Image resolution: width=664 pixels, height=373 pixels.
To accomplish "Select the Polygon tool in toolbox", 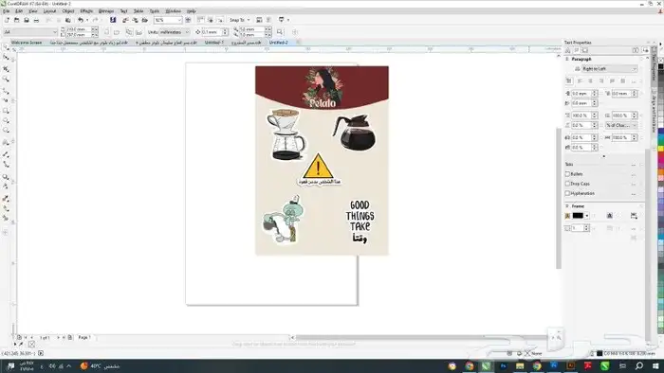I will [x=6, y=131].
